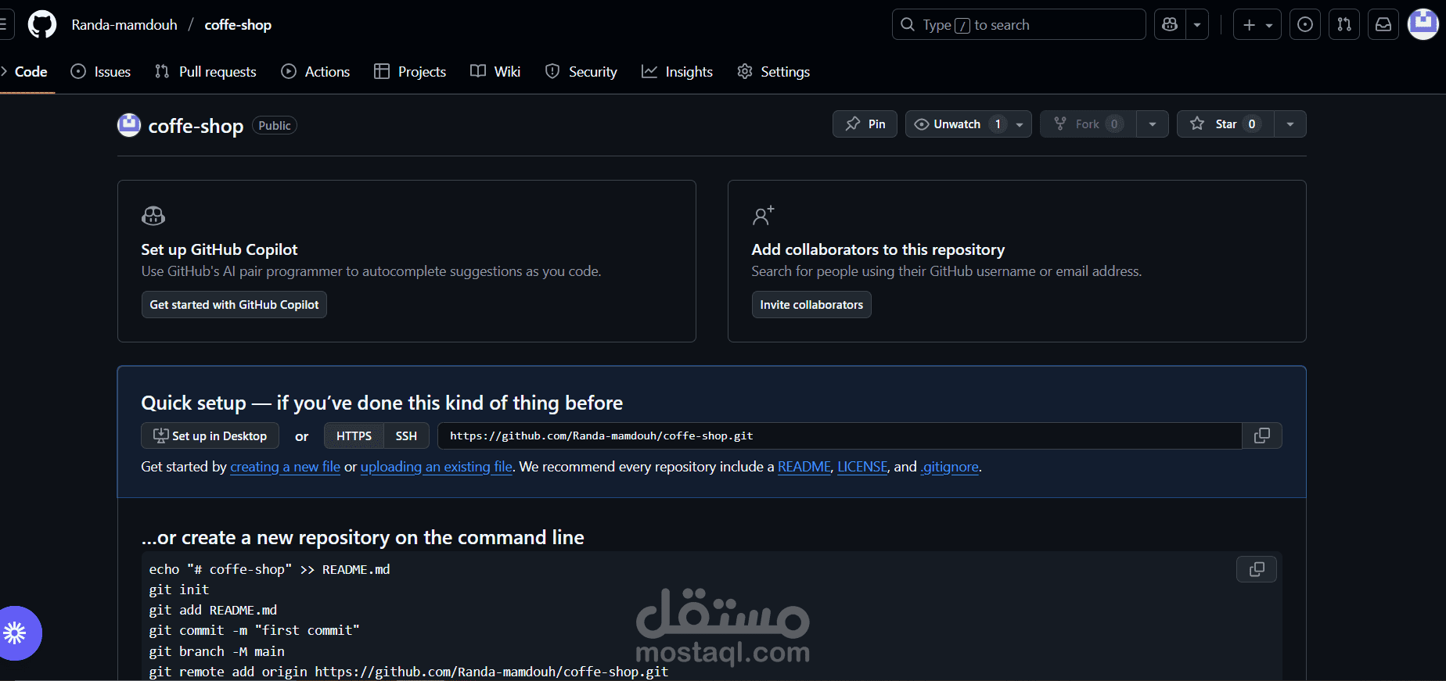Open the Issues icon in the header
The height and width of the screenshot is (681, 1446).
coord(1305,25)
